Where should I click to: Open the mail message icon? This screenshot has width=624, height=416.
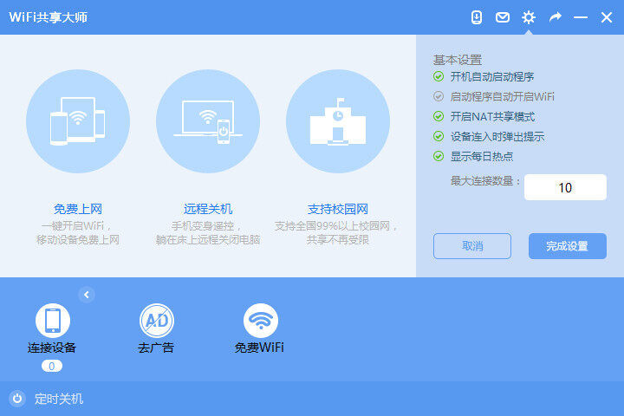(502, 17)
